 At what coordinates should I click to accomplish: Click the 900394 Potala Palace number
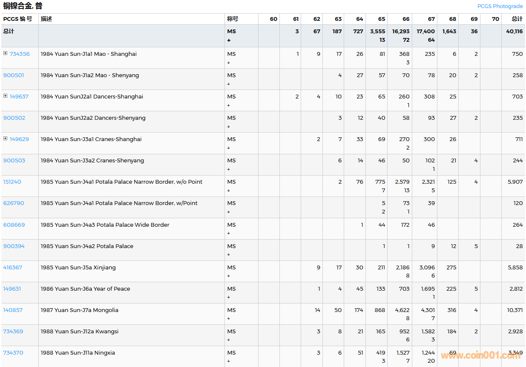[x=14, y=246]
